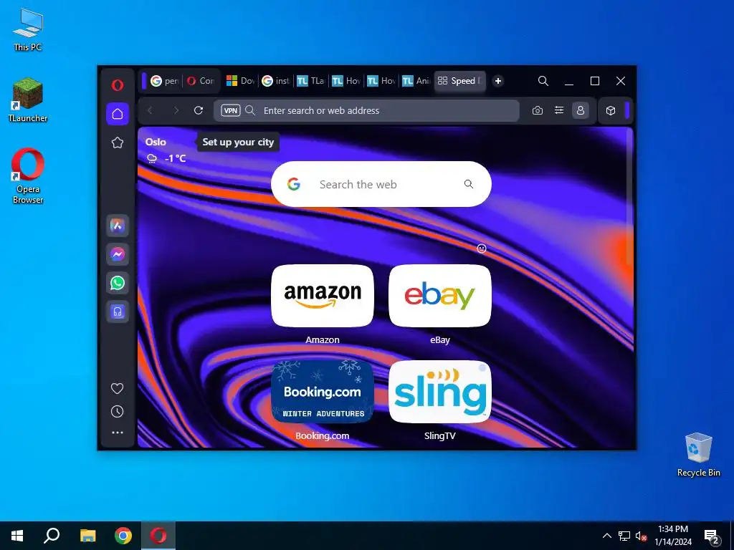Screen dimensions: 734x550
Task: Open sidebar setup three-dots menu
Action: 118,433
